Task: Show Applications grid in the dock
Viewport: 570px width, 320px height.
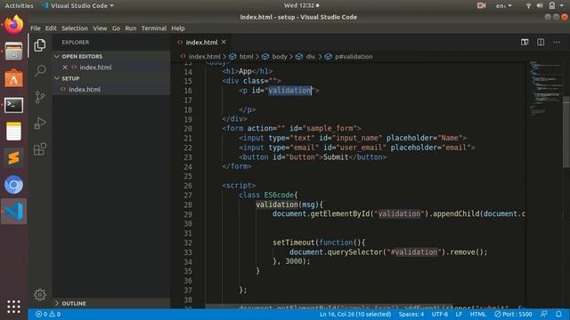Action: click(x=14, y=307)
